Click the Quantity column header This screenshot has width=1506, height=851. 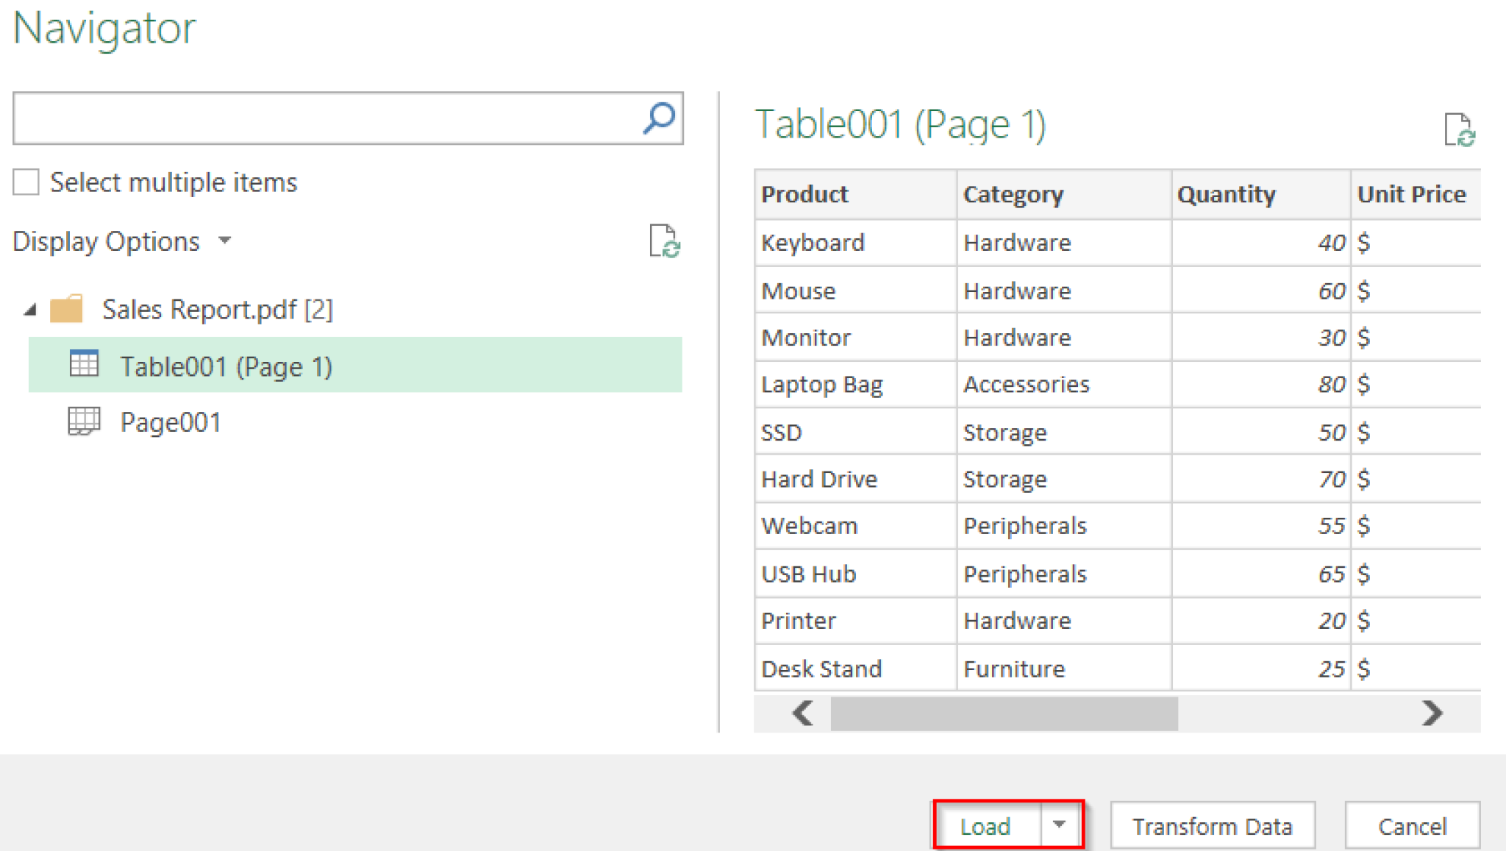(1226, 193)
